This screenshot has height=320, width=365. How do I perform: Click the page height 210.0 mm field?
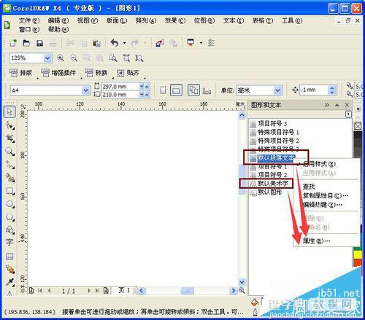120,95
